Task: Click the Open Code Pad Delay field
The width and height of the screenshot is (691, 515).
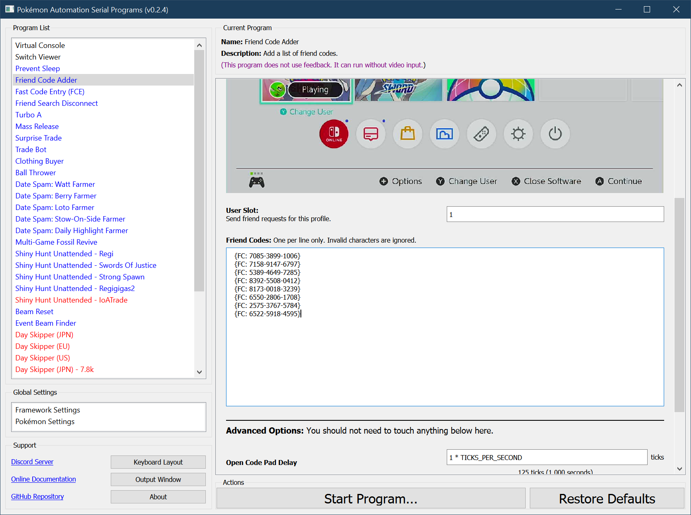Action: [x=546, y=458]
